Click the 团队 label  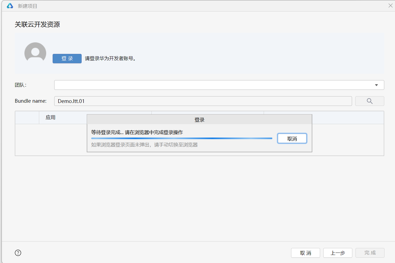(21, 85)
